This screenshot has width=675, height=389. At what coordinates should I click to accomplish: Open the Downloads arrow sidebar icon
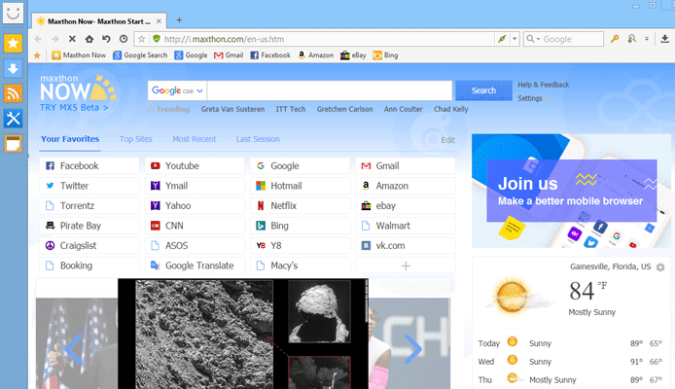coord(13,68)
